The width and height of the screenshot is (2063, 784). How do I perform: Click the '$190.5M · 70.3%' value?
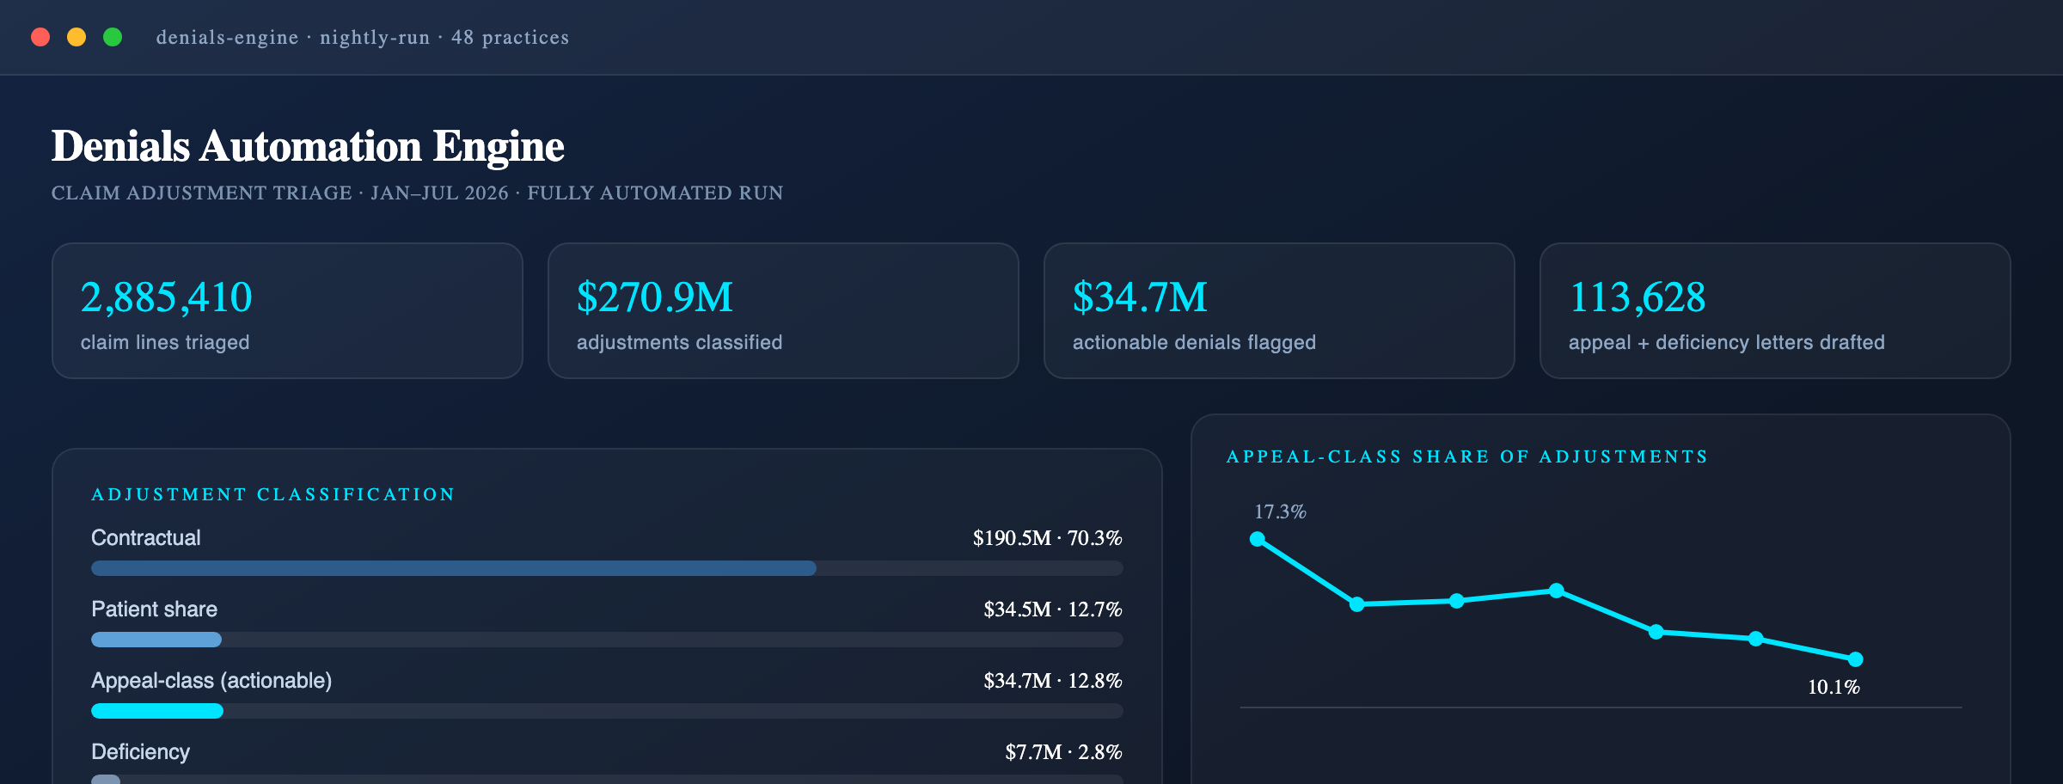[1047, 538]
